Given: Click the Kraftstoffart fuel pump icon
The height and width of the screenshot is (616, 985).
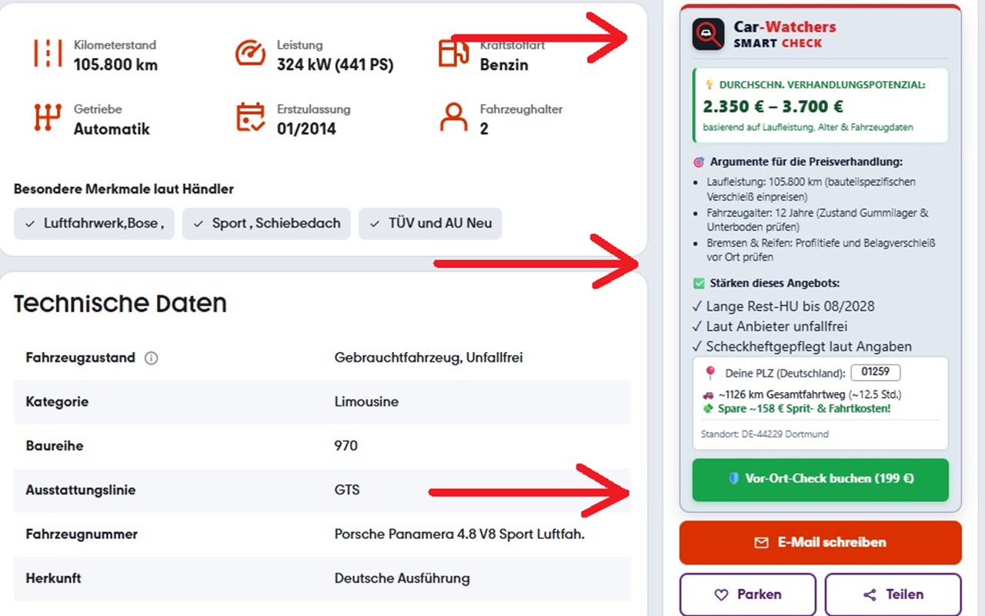Looking at the screenshot, I should tap(453, 54).
